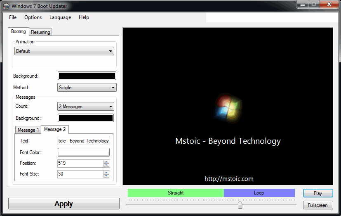Click the message Text input field
The image size is (341, 216).
[84, 141]
